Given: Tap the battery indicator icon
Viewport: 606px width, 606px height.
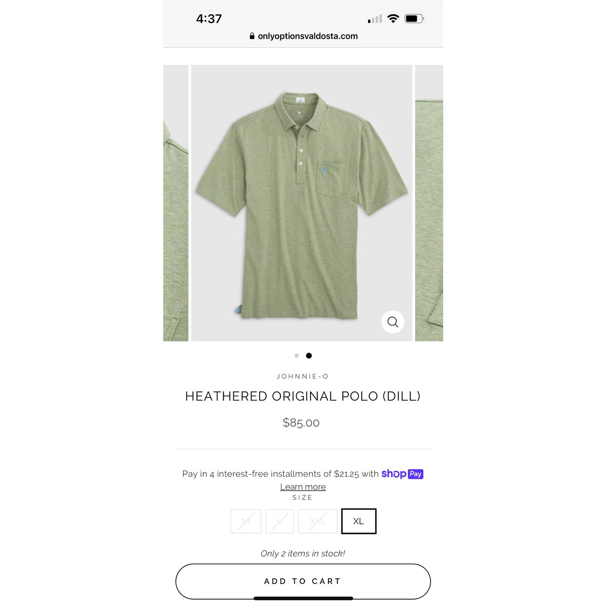Looking at the screenshot, I should [x=414, y=19].
